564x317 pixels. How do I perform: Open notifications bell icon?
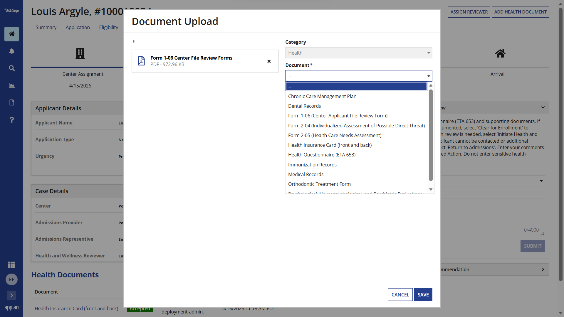pos(12,51)
